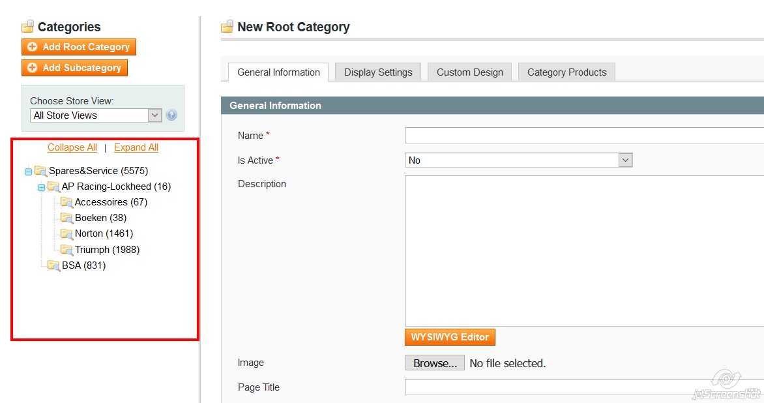Image resolution: width=764 pixels, height=403 pixels.
Task: Click the Add Subcategory button
Action: click(x=75, y=68)
